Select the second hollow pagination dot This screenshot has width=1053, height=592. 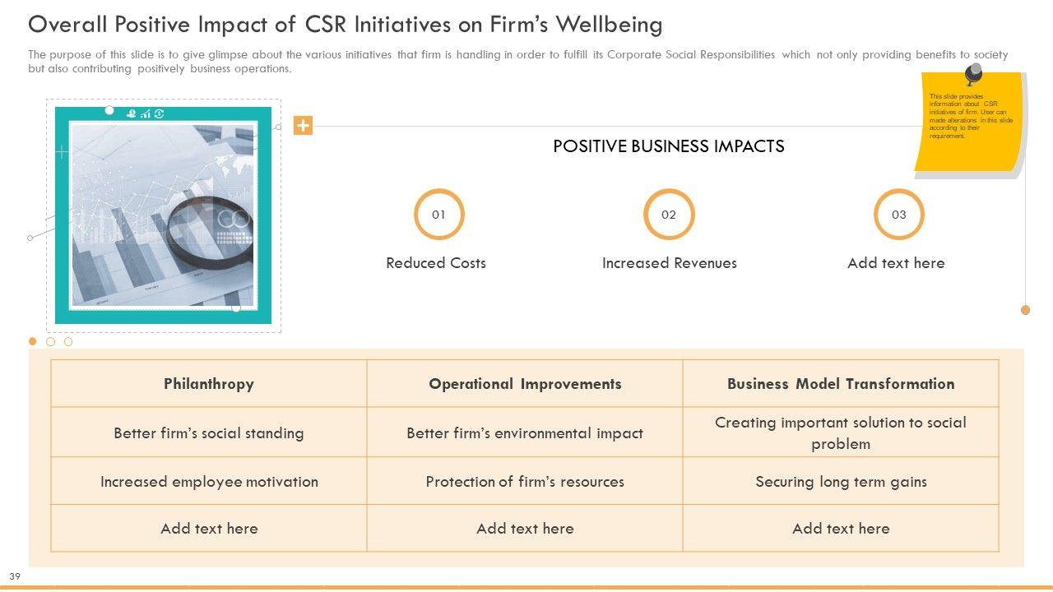51,341
